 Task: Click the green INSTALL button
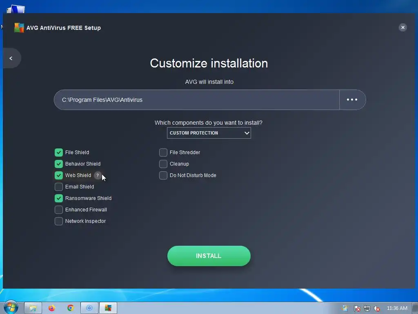pos(209,256)
